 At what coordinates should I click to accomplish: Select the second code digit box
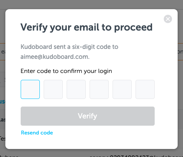click(x=53, y=89)
